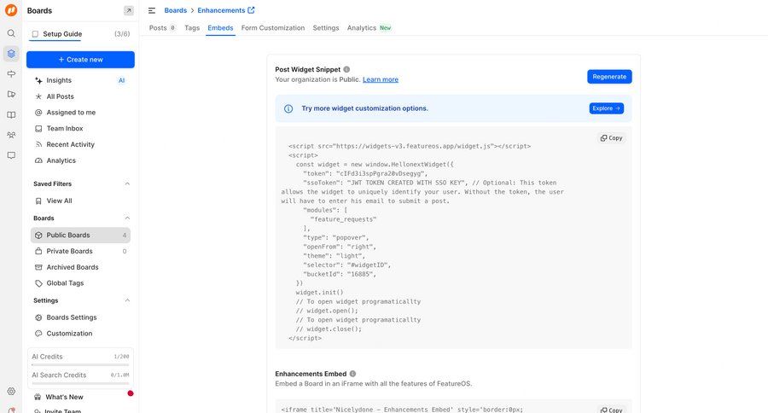Open the Form Customization tab

273,28
